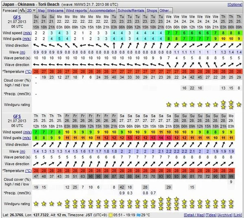
Task: Click the single star rating under Th 25. 09h
Action: [239, 105]
